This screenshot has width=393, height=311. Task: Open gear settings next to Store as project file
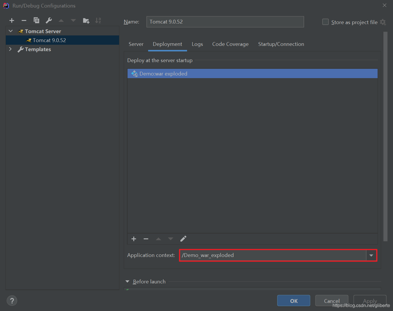click(383, 22)
